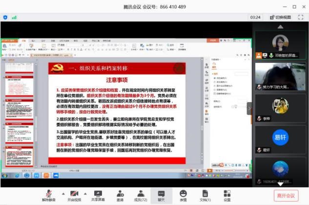
Task: Open the 成员(72) participants list
Action: tap(141, 193)
